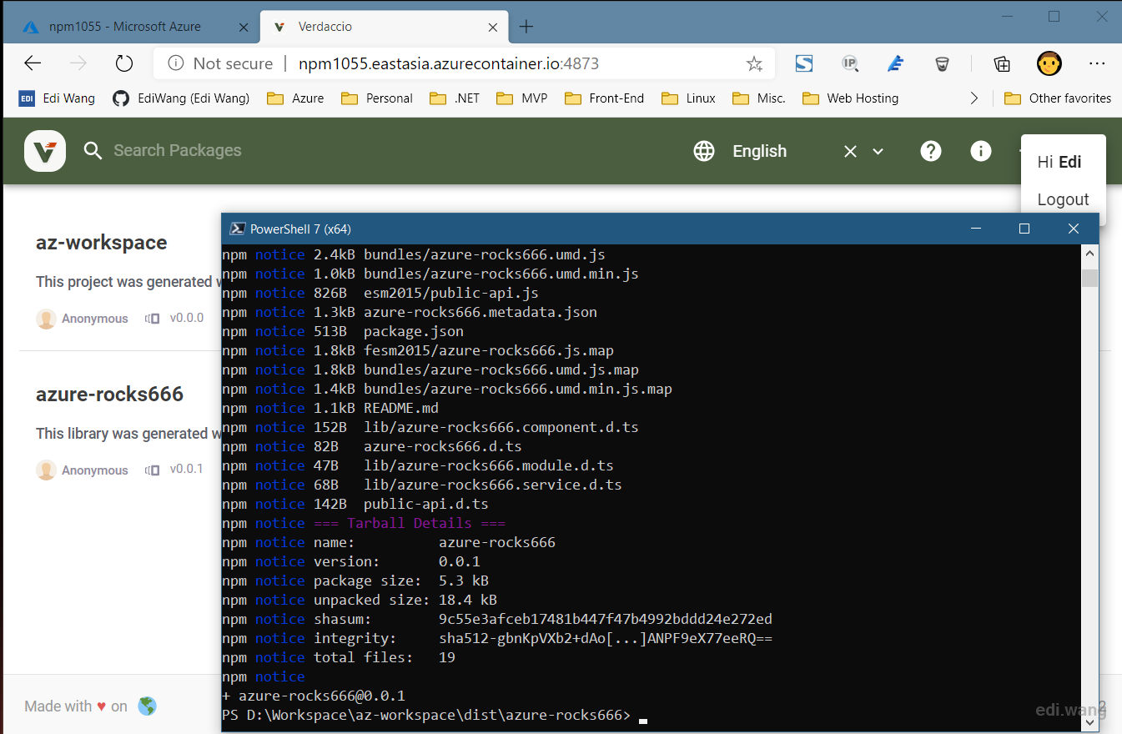Bookmark page with star icon
Image resolution: width=1122 pixels, height=734 pixels.
tap(754, 63)
